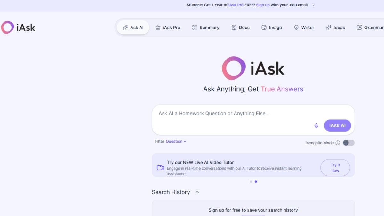Viewport: 384px width, 216px height.
Task: Submit query with iAsk AI button
Action: [x=337, y=125]
